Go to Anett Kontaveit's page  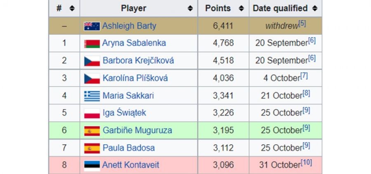pos(131,165)
